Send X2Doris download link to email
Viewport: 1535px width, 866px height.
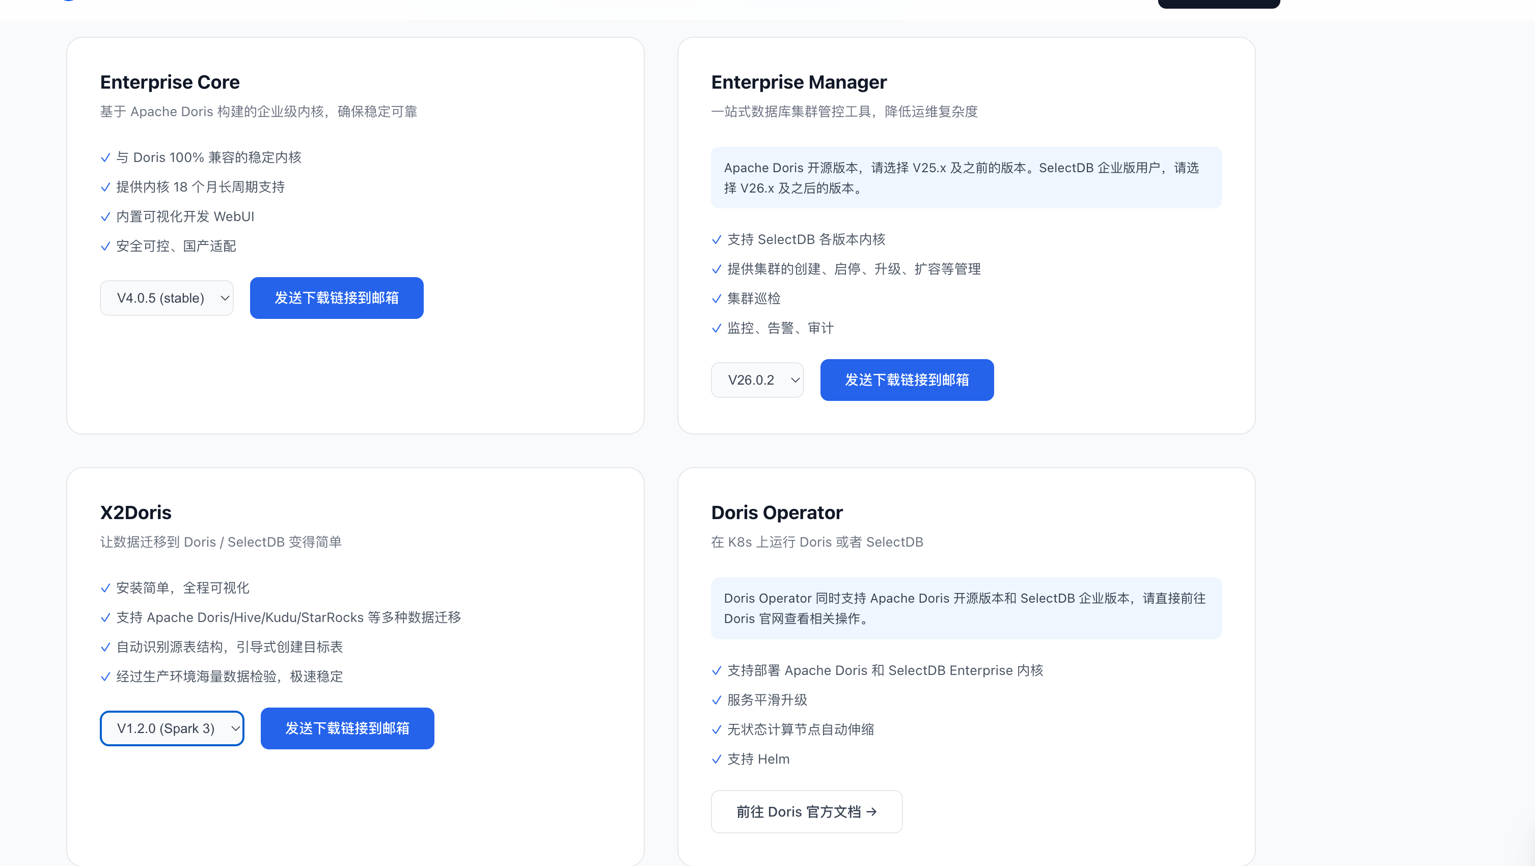(x=347, y=728)
